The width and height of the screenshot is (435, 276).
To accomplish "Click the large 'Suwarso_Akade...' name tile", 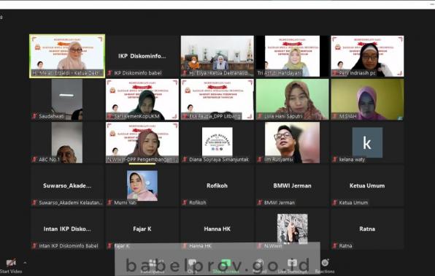I will 67,185.
